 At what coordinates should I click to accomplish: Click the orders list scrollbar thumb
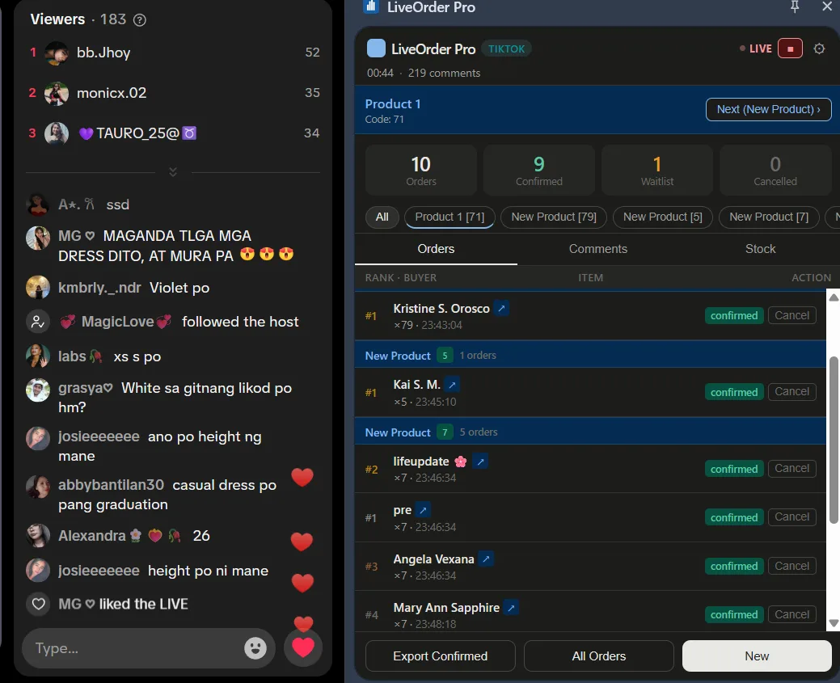pos(834,439)
